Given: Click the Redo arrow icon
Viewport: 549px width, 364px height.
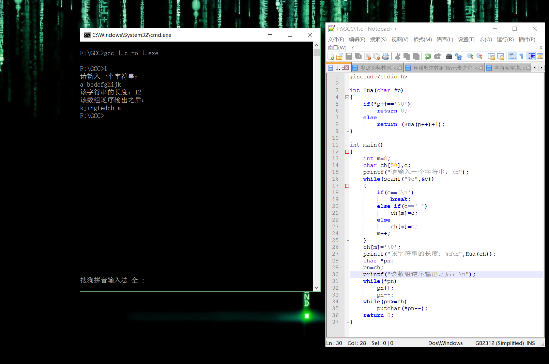Looking at the screenshot, I should tap(437, 57).
